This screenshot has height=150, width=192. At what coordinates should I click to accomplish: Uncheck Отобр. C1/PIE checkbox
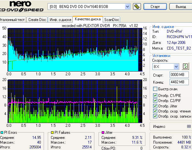[x=155, y=95]
